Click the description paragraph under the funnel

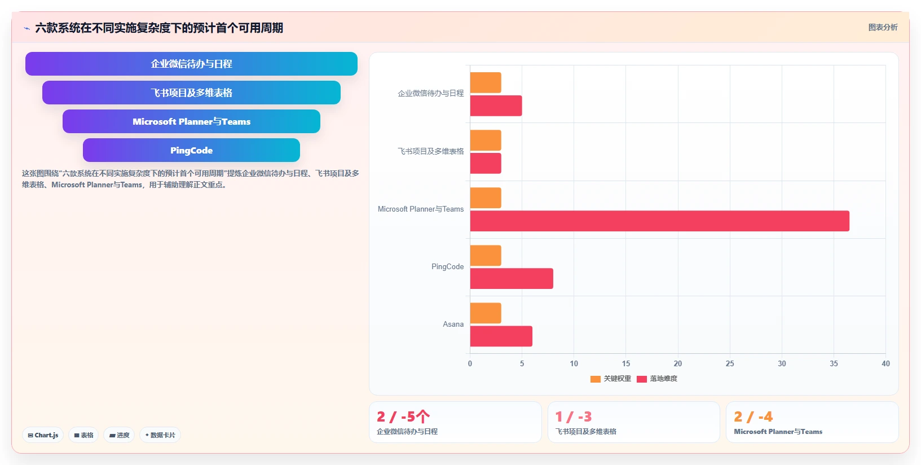(191, 179)
